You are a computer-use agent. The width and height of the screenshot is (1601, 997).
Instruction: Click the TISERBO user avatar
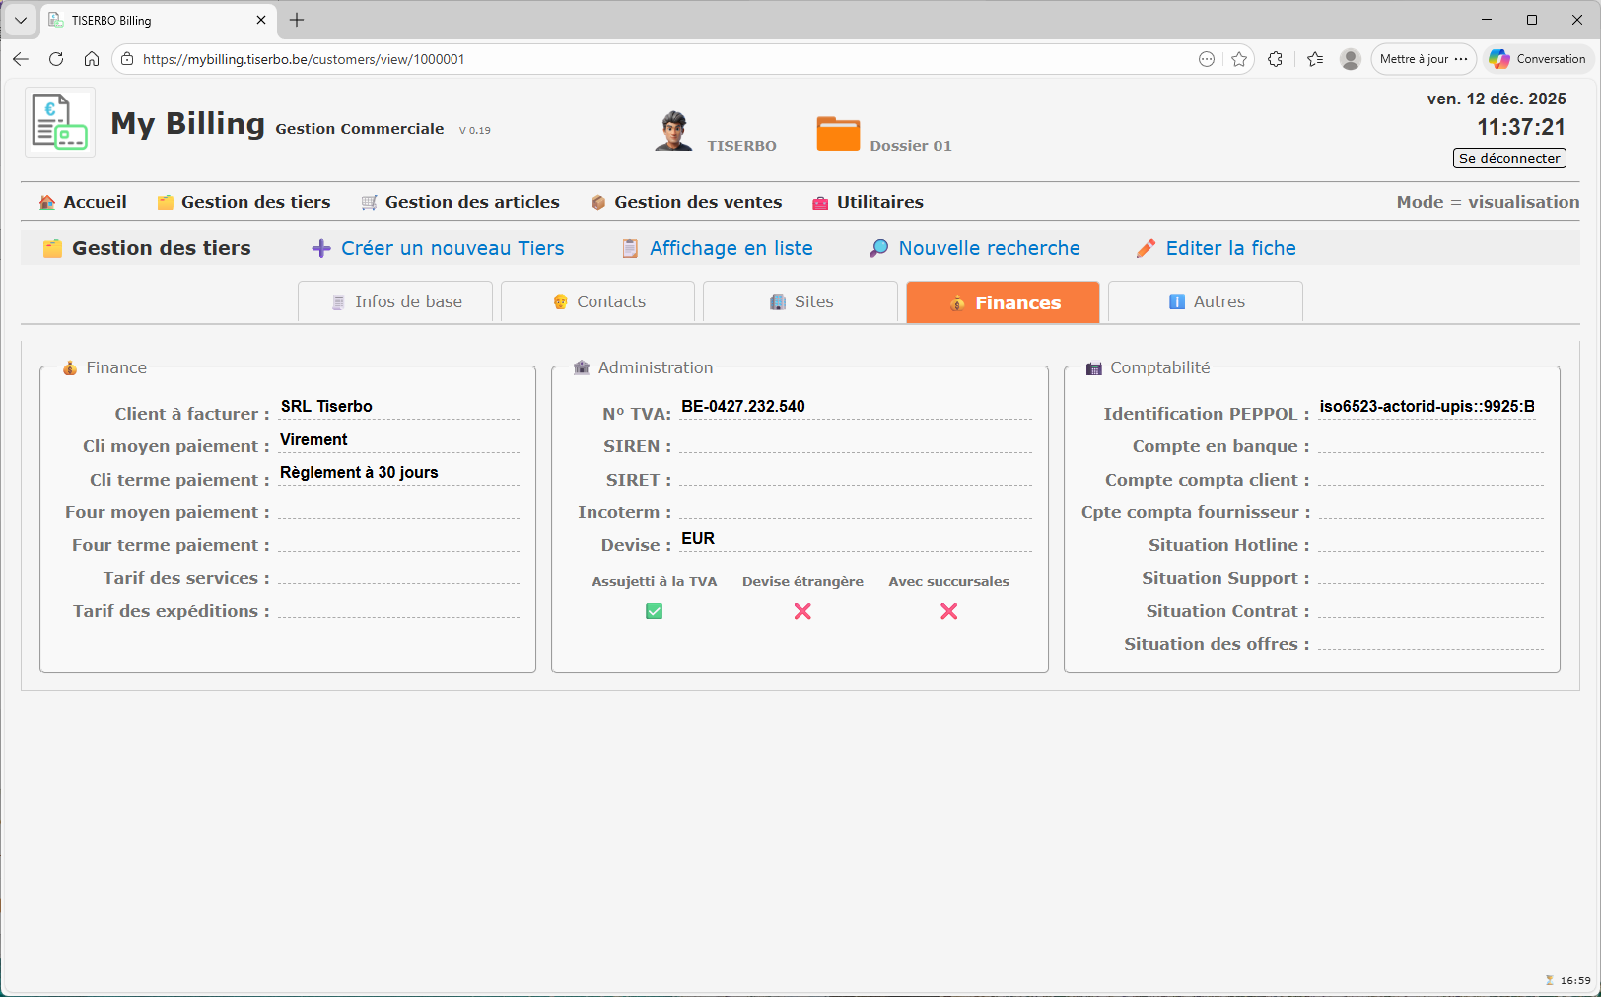pyautogui.click(x=674, y=132)
